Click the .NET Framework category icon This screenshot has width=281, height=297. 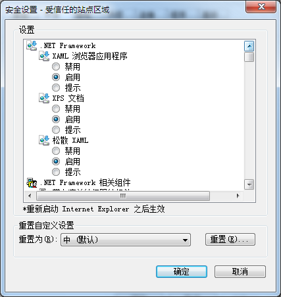(x=32, y=45)
